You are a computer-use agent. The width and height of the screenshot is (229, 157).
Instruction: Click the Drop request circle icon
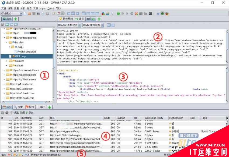tap(132, 13)
